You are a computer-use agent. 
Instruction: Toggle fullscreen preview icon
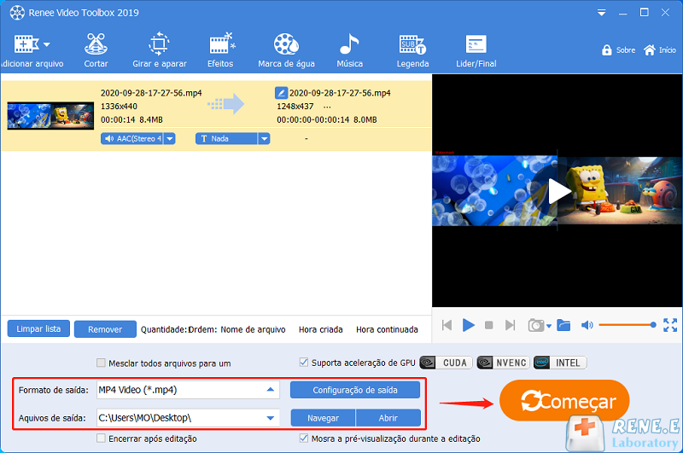point(670,325)
